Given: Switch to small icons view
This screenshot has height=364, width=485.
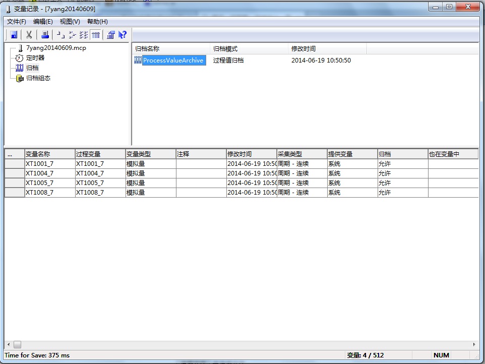Looking at the screenshot, I should [x=72, y=35].
